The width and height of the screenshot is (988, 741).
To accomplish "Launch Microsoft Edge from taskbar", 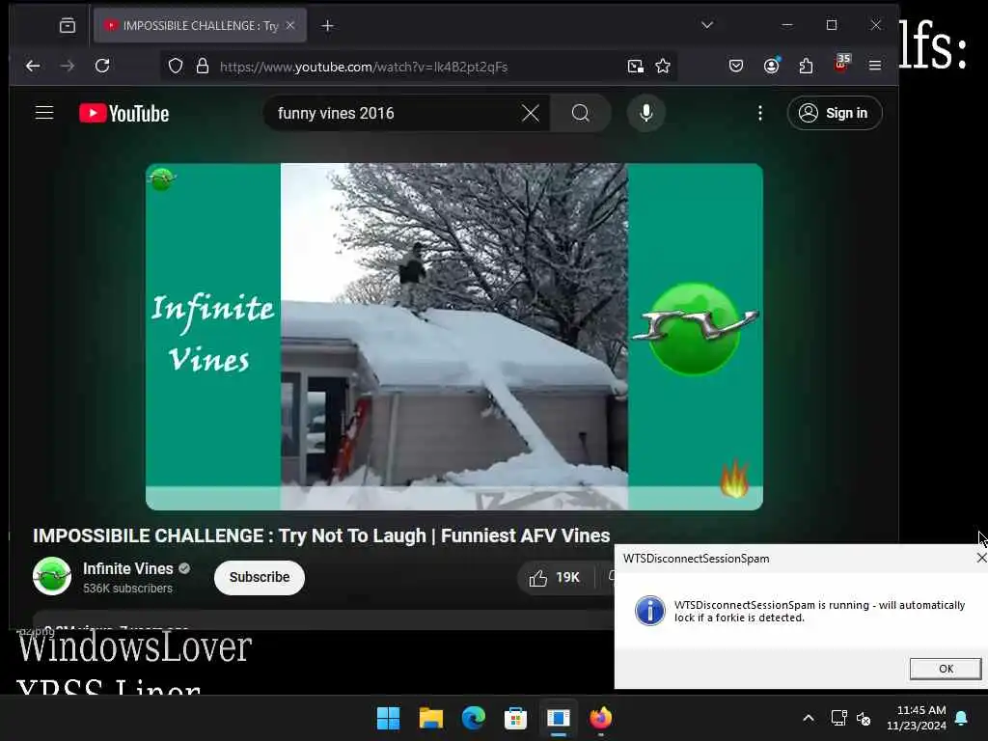I will (x=473, y=718).
